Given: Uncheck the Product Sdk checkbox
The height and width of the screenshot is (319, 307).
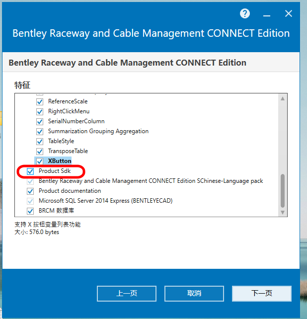Looking at the screenshot, I should click(x=30, y=171).
